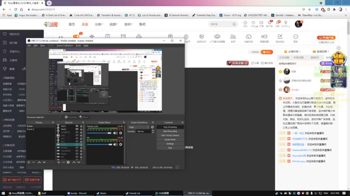This screenshot has height=196, width=350.
Task: Toggle lock on Text2 source
Action: tap(81, 129)
